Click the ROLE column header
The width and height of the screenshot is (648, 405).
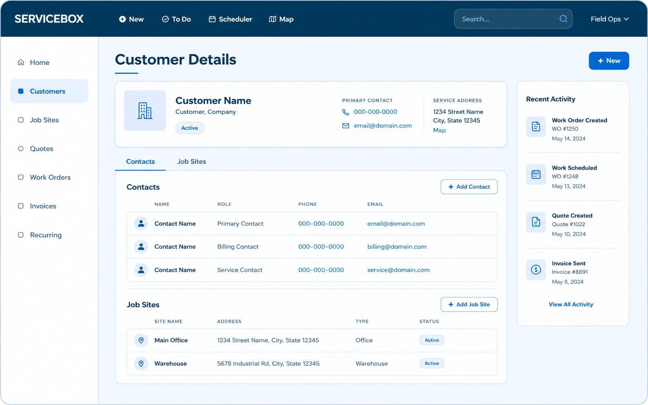224,204
